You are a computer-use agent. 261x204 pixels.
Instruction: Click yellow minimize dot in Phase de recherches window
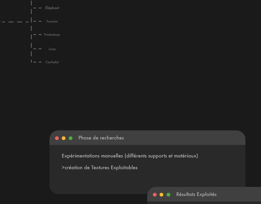tap(64, 138)
